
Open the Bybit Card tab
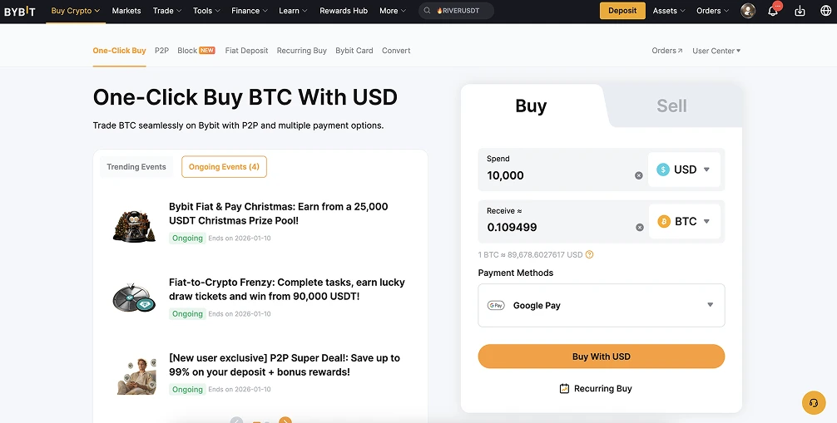pyautogui.click(x=354, y=51)
